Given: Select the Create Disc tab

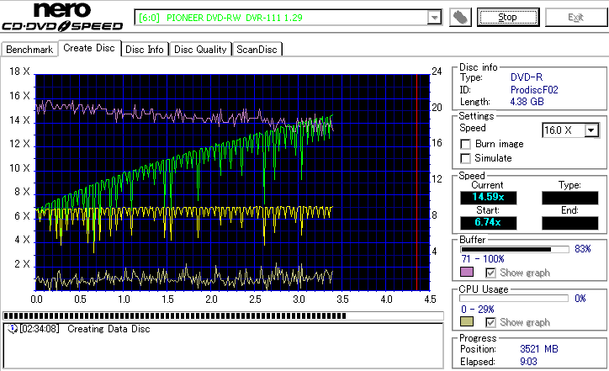Looking at the screenshot, I should [89, 48].
